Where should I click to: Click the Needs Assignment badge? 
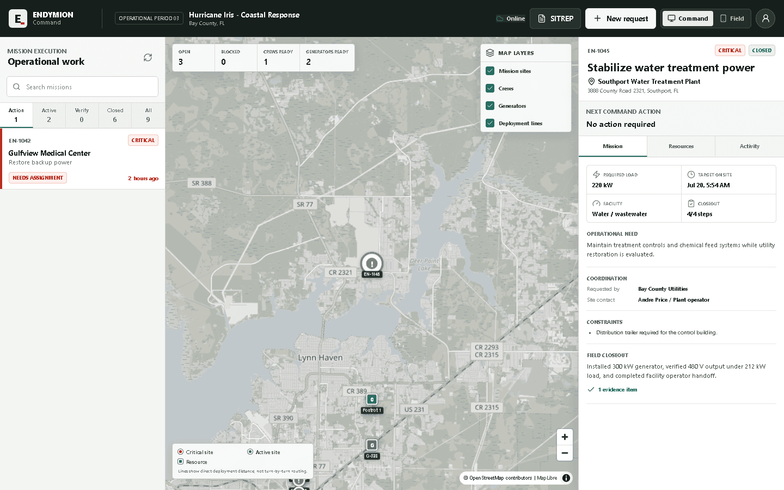[38, 178]
